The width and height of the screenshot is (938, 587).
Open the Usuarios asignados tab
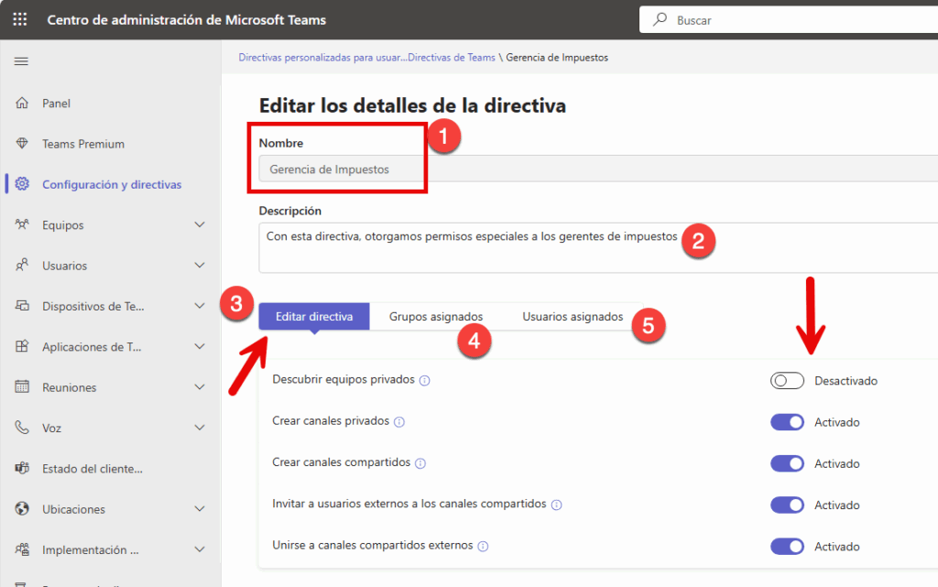pyautogui.click(x=573, y=317)
